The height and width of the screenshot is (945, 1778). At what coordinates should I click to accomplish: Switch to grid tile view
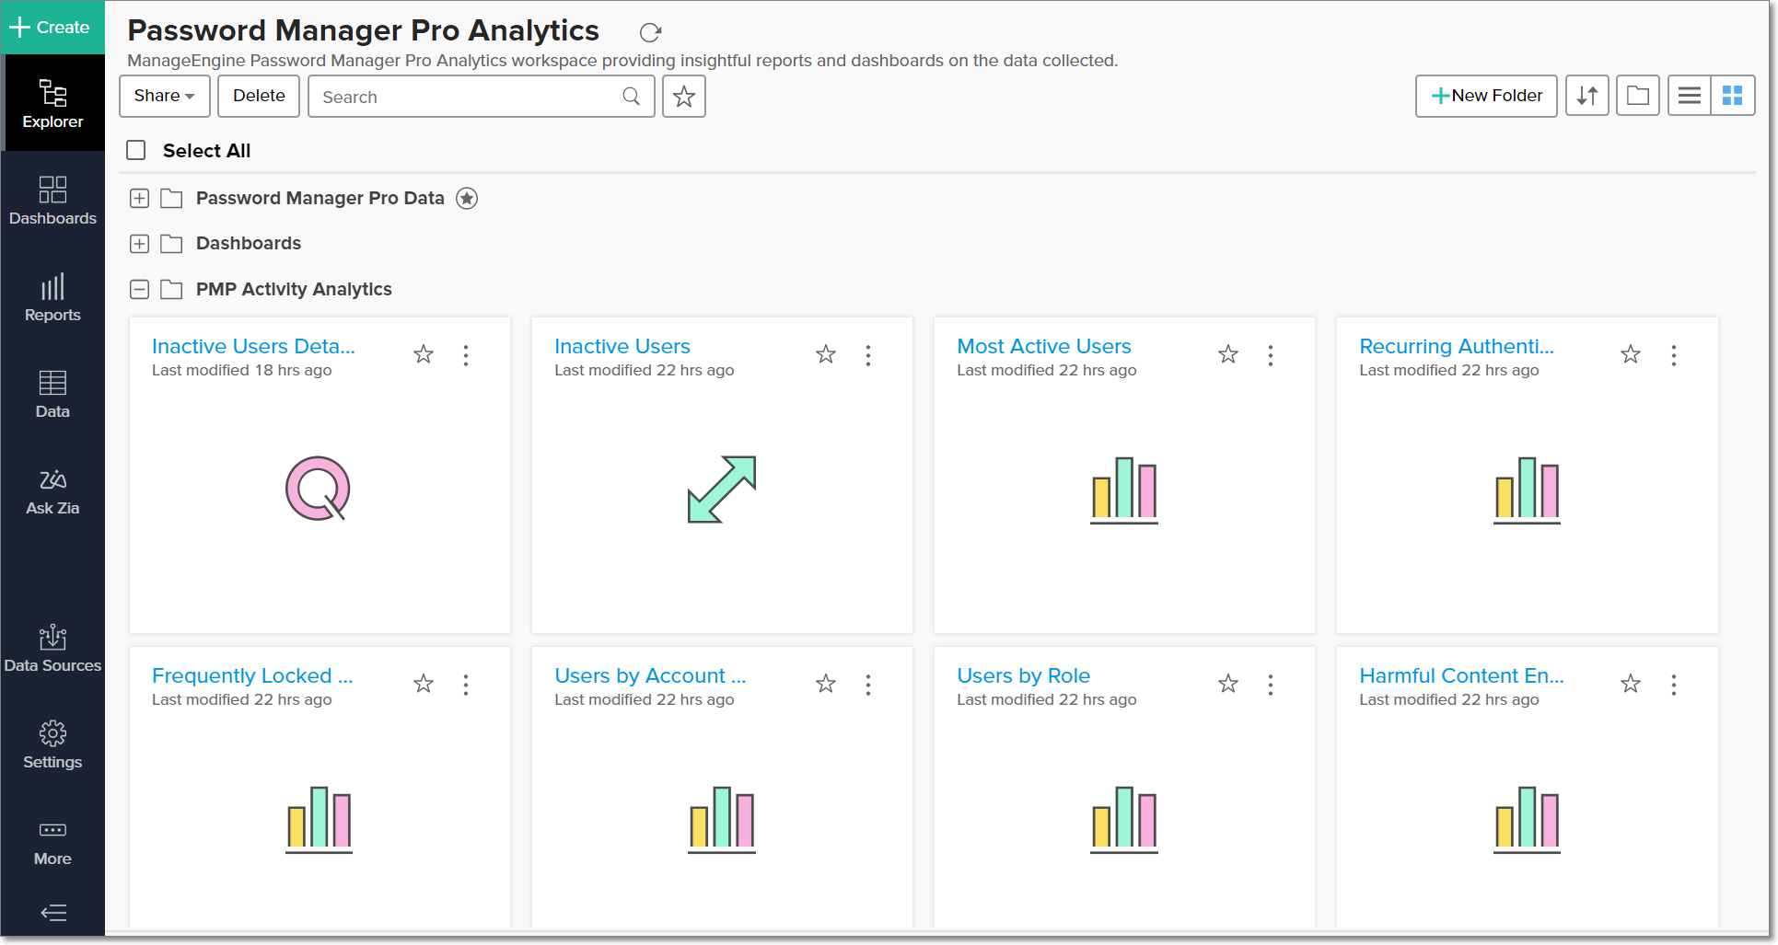1732,96
